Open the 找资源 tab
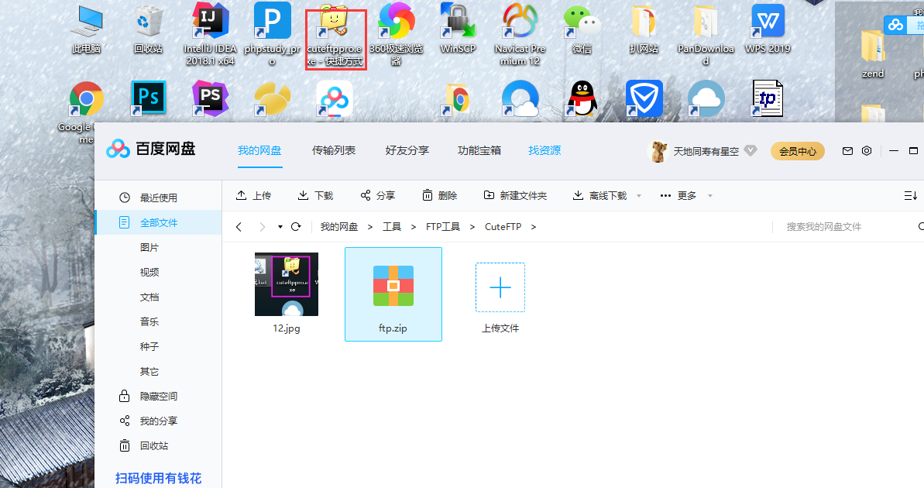This screenshot has height=488, width=924. point(544,151)
